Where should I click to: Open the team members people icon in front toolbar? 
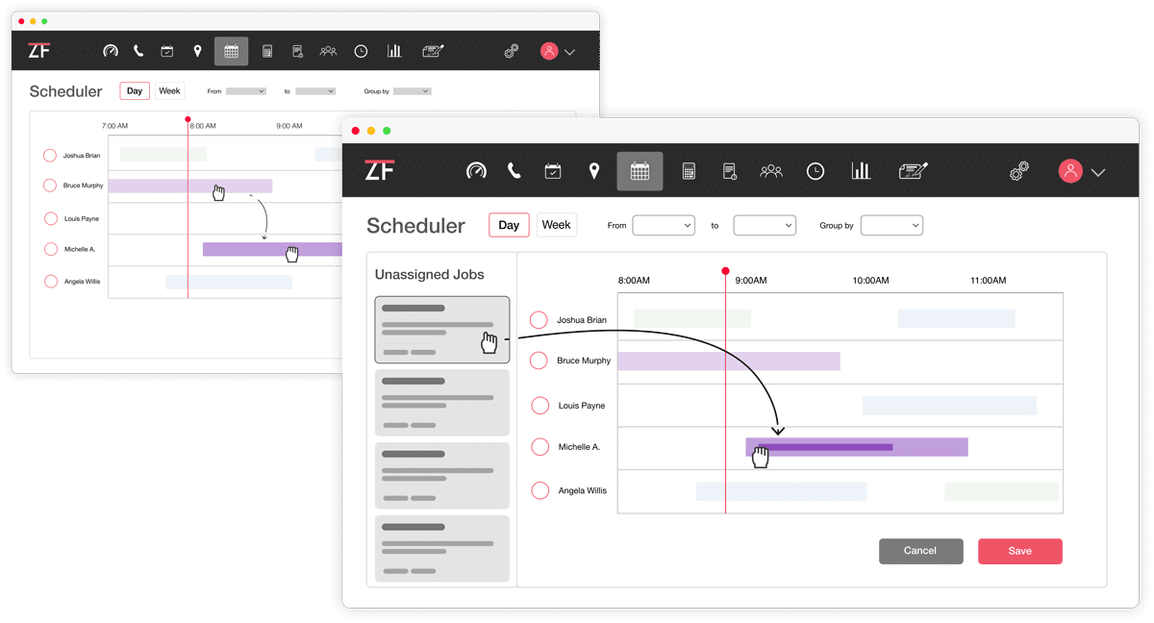[771, 171]
